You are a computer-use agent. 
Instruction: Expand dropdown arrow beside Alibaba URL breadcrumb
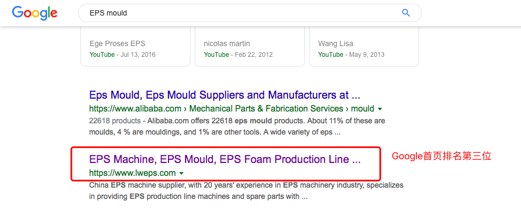380,109
